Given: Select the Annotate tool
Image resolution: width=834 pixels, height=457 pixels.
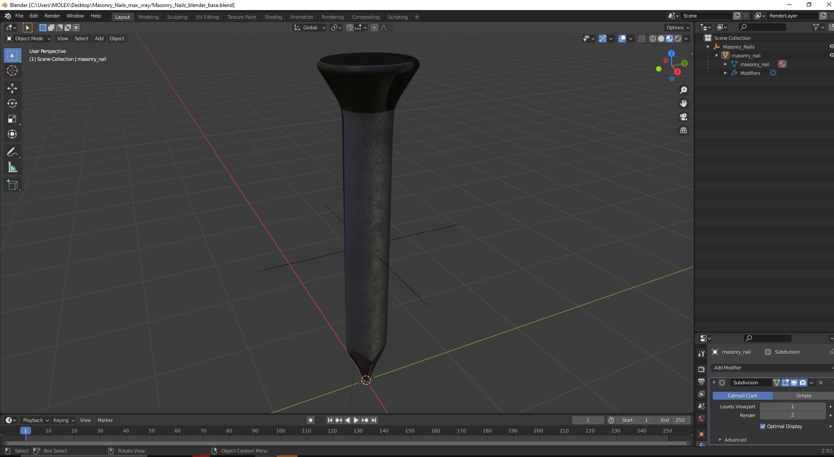Looking at the screenshot, I should [12, 152].
